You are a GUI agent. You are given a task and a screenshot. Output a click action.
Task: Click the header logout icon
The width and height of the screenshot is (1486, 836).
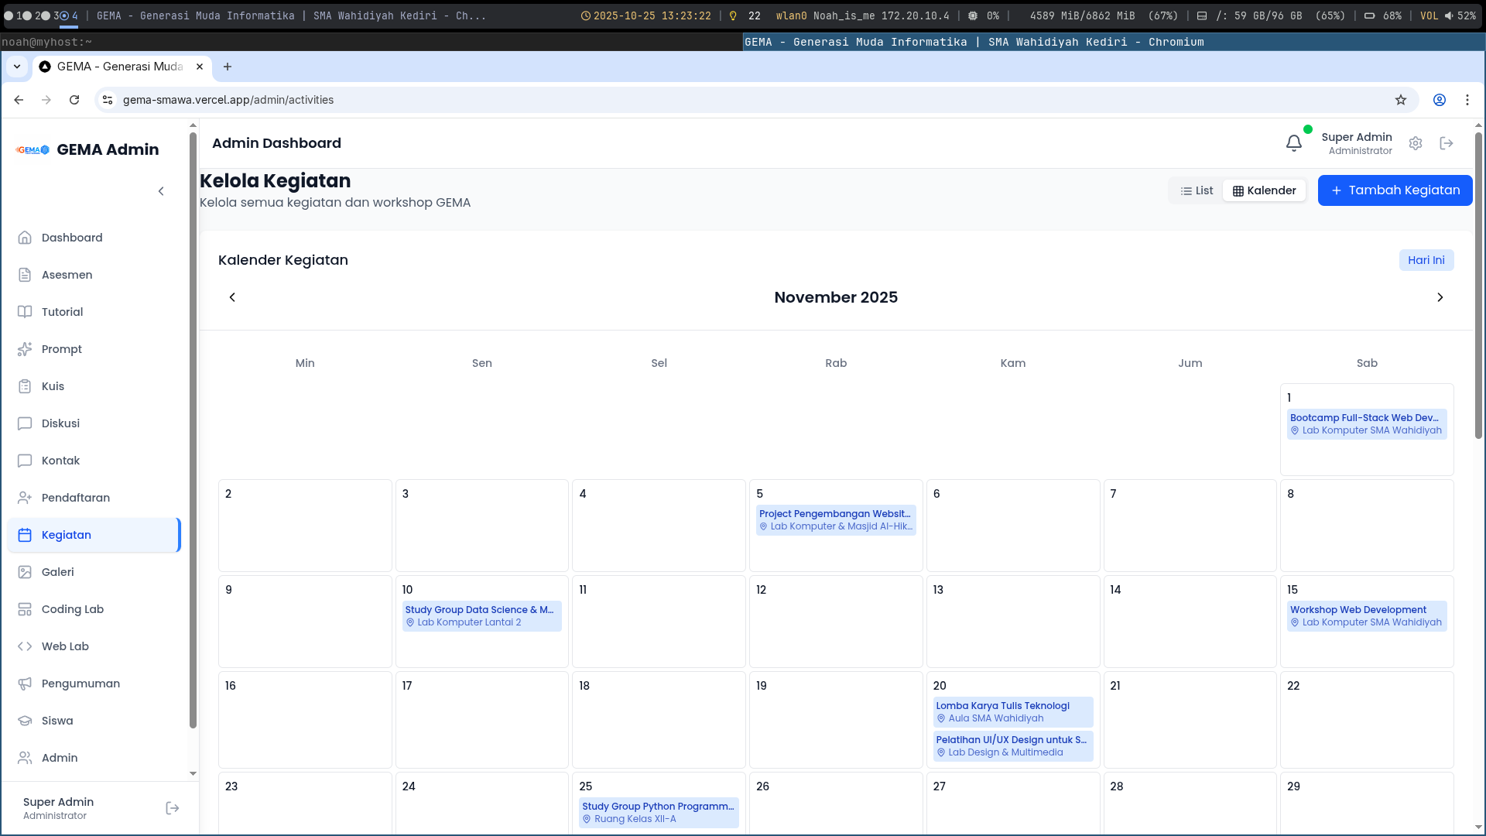point(1446,143)
